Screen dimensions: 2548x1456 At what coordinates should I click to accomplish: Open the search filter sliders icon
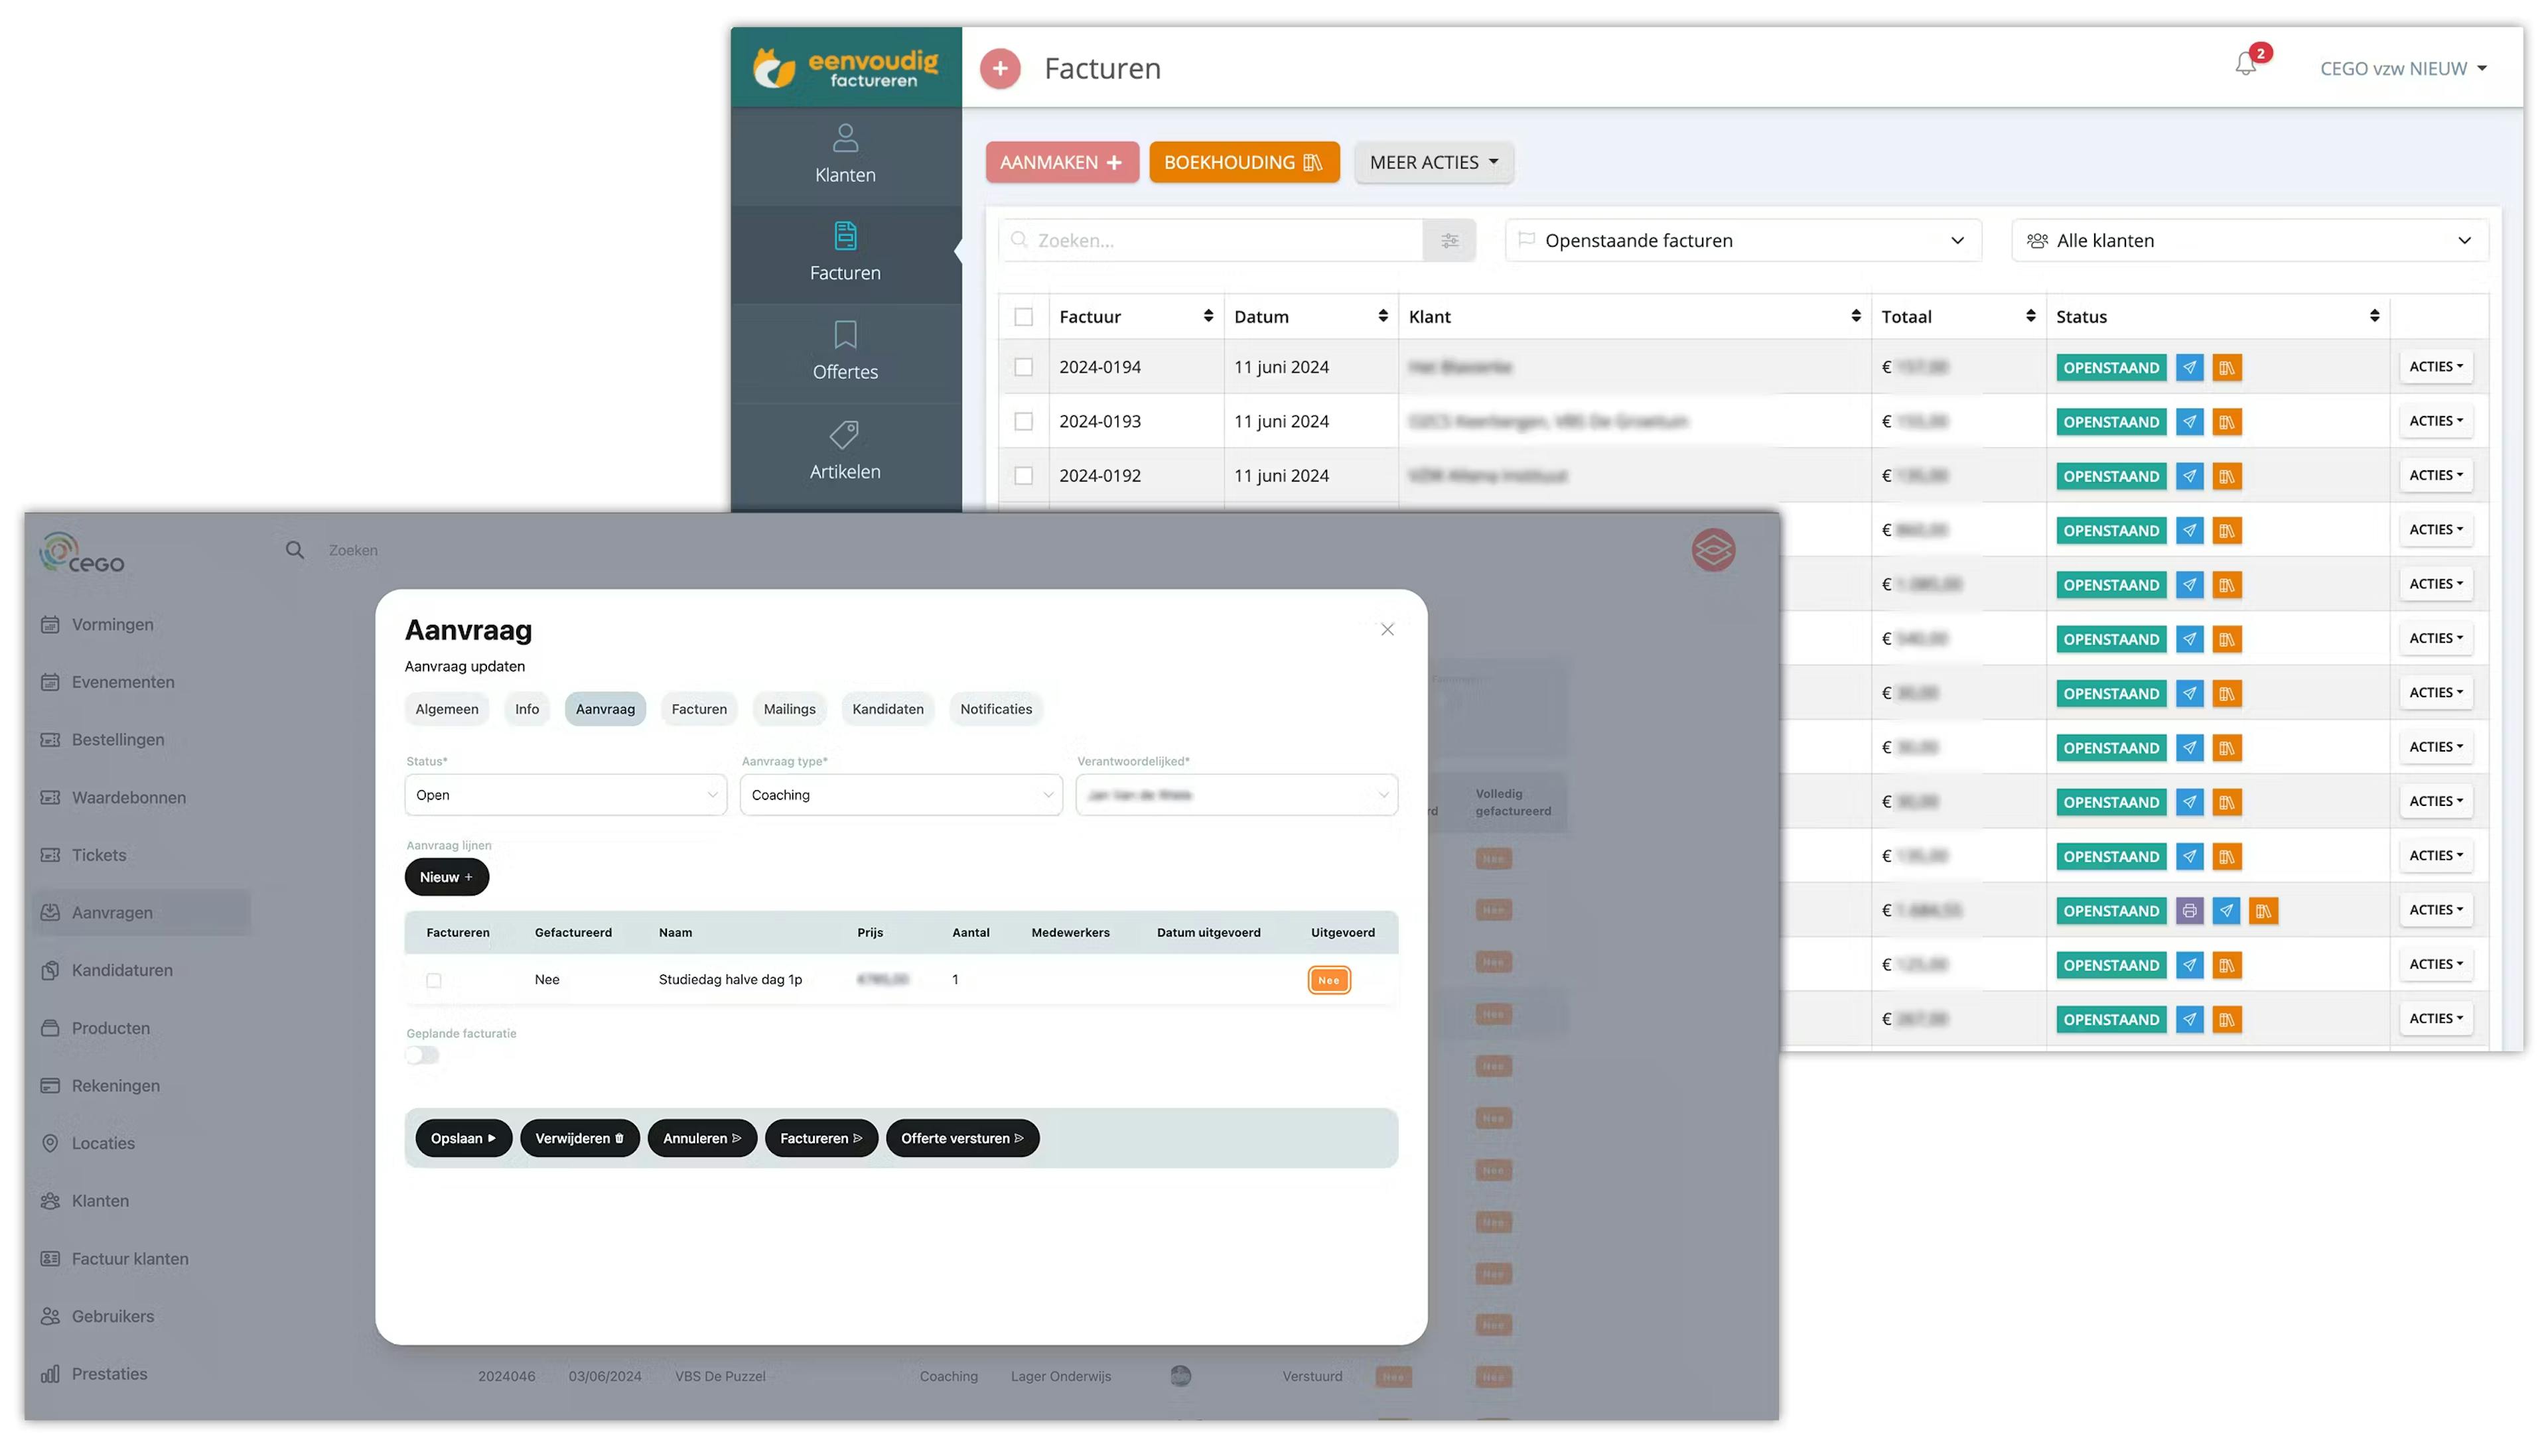(x=1449, y=240)
